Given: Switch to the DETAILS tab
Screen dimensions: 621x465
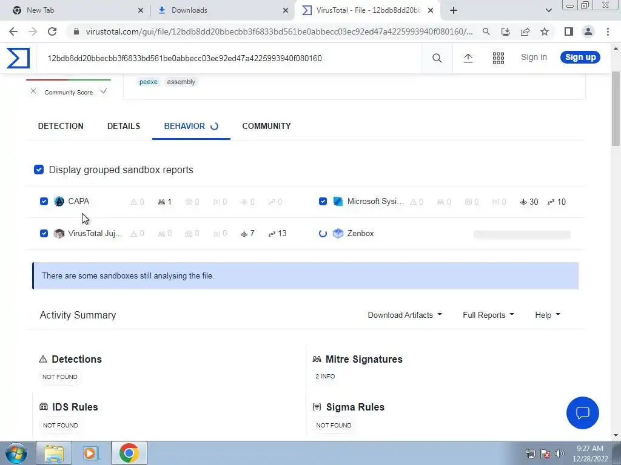Looking at the screenshot, I should pos(124,126).
